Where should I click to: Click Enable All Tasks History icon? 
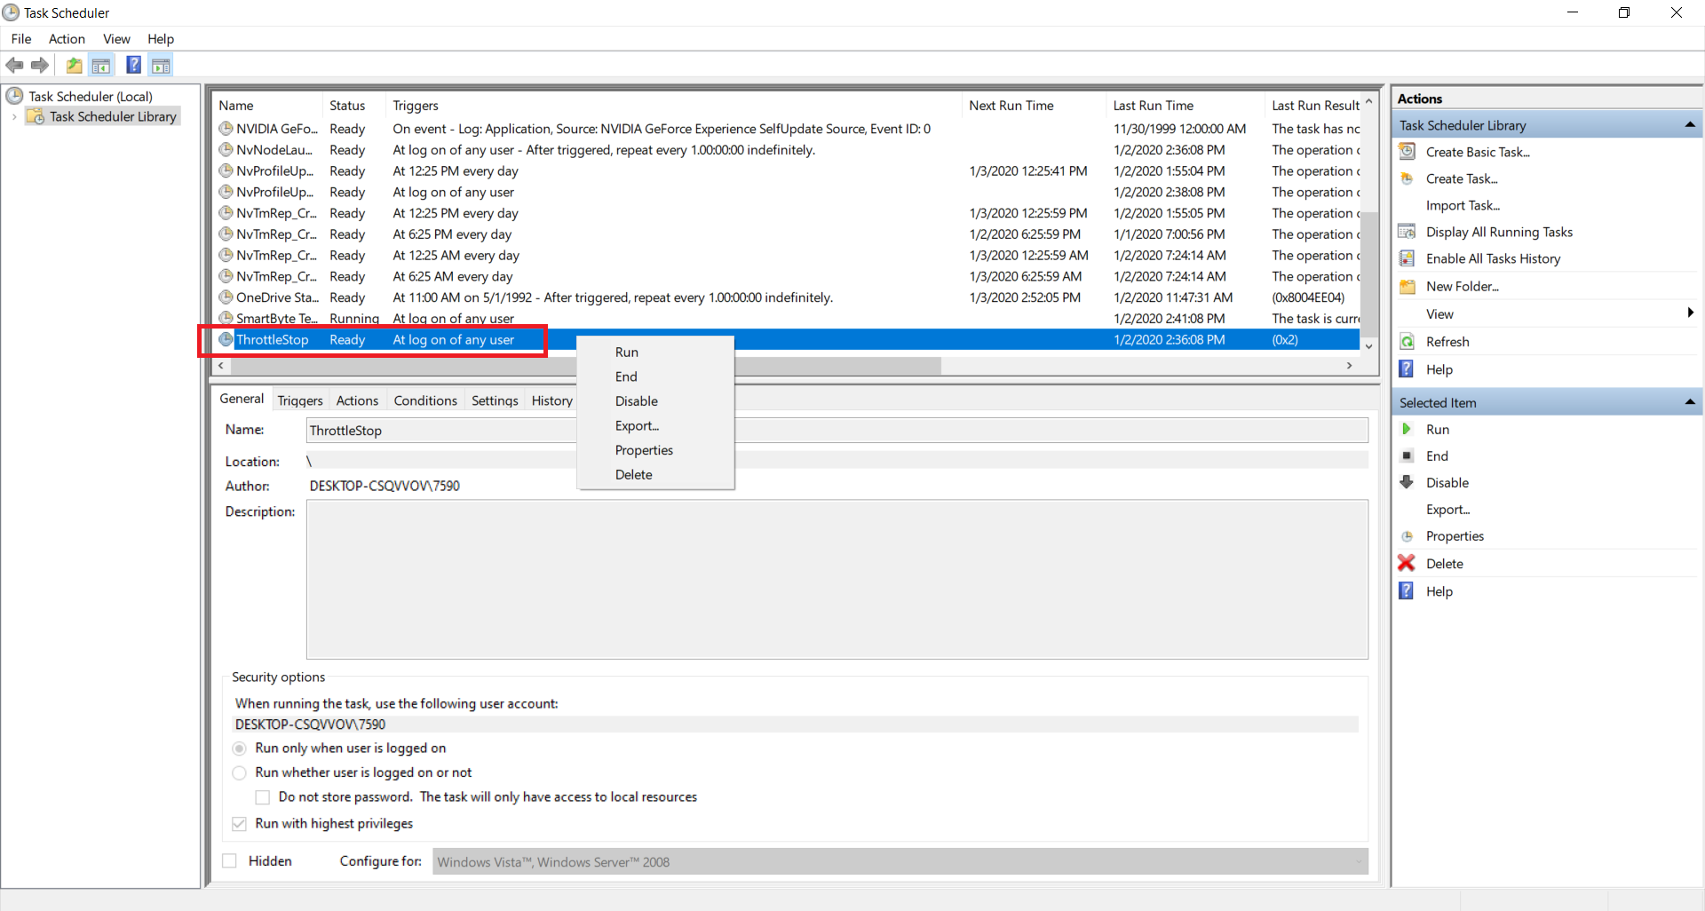pyautogui.click(x=1408, y=258)
